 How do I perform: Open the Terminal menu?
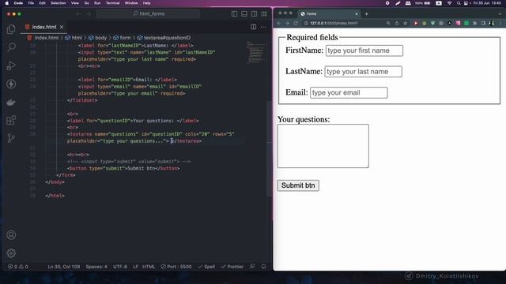tap(112, 3)
